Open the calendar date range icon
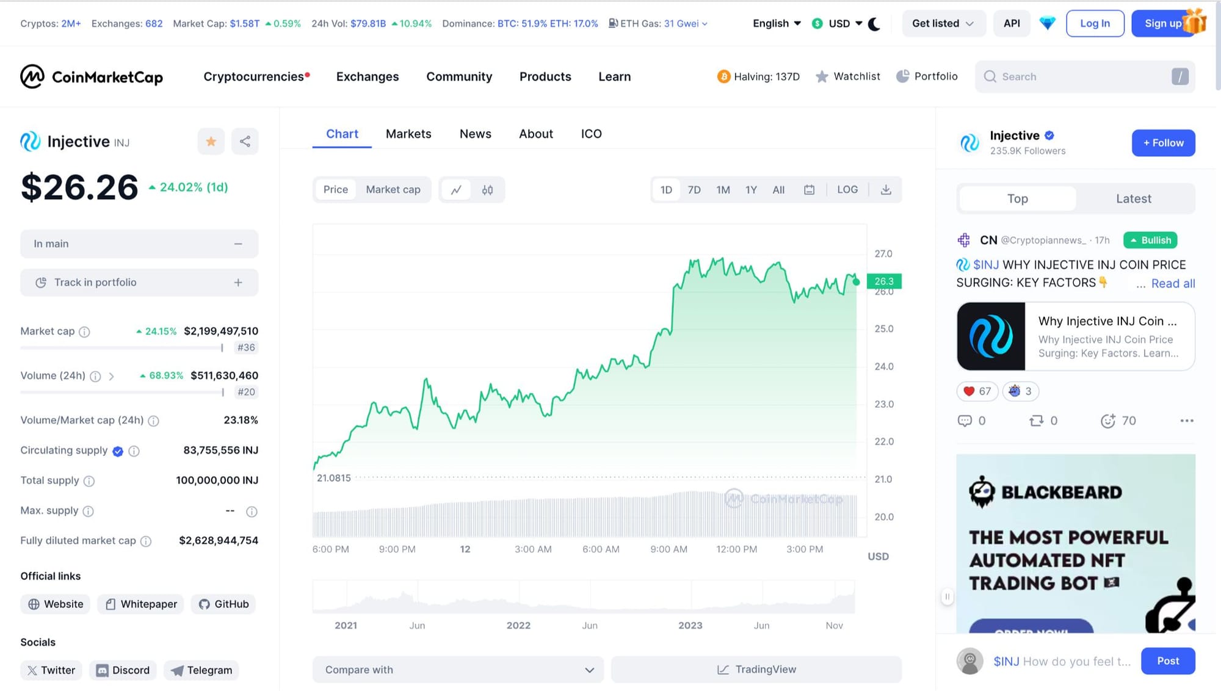 pyautogui.click(x=809, y=190)
